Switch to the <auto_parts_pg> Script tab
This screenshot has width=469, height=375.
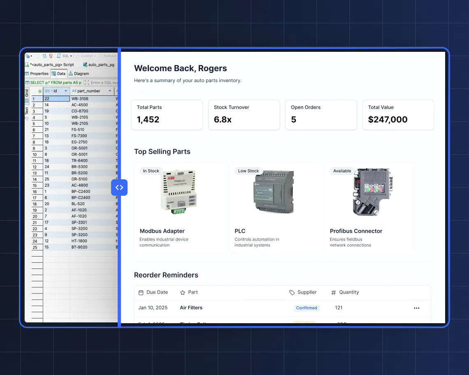pos(50,65)
